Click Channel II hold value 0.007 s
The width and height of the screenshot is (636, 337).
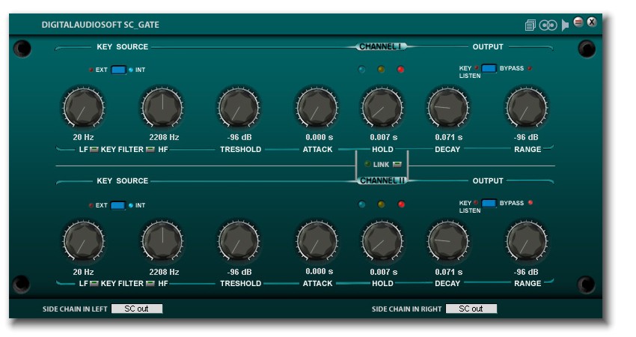(x=384, y=272)
